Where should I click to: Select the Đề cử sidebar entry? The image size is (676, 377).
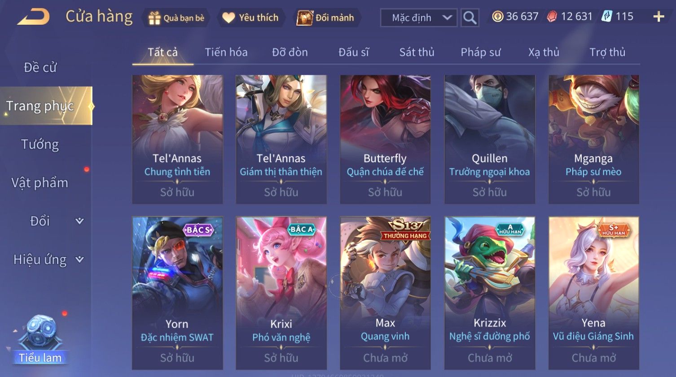pyautogui.click(x=40, y=67)
